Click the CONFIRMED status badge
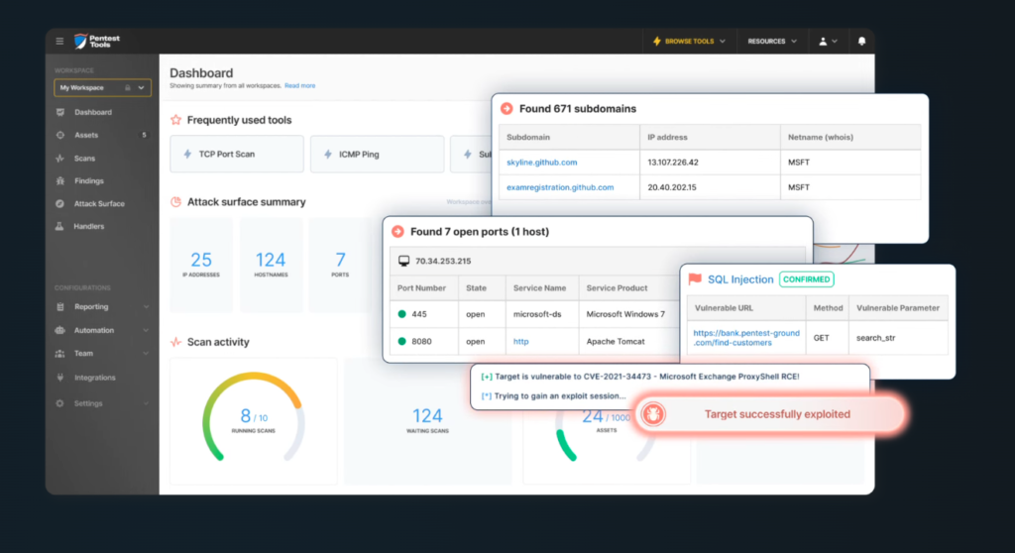This screenshot has width=1015, height=553. click(x=807, y=279)
